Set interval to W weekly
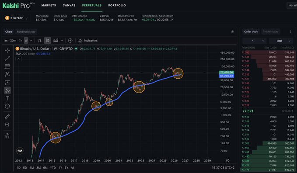Screen dimensions: 297x173 coord(26,41)
